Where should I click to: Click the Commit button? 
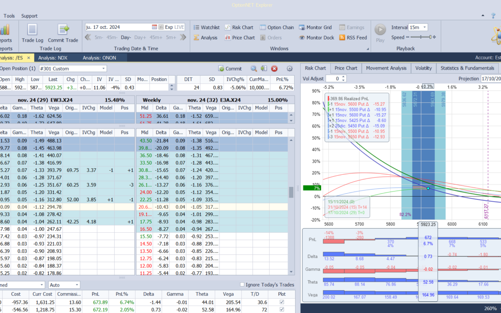point(230,68)
